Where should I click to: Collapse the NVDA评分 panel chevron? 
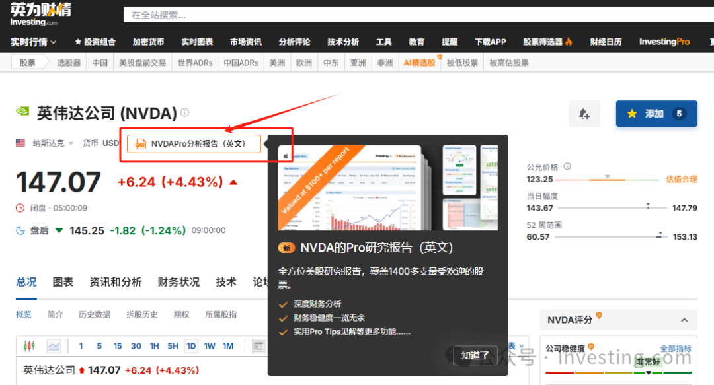(684, 320)
